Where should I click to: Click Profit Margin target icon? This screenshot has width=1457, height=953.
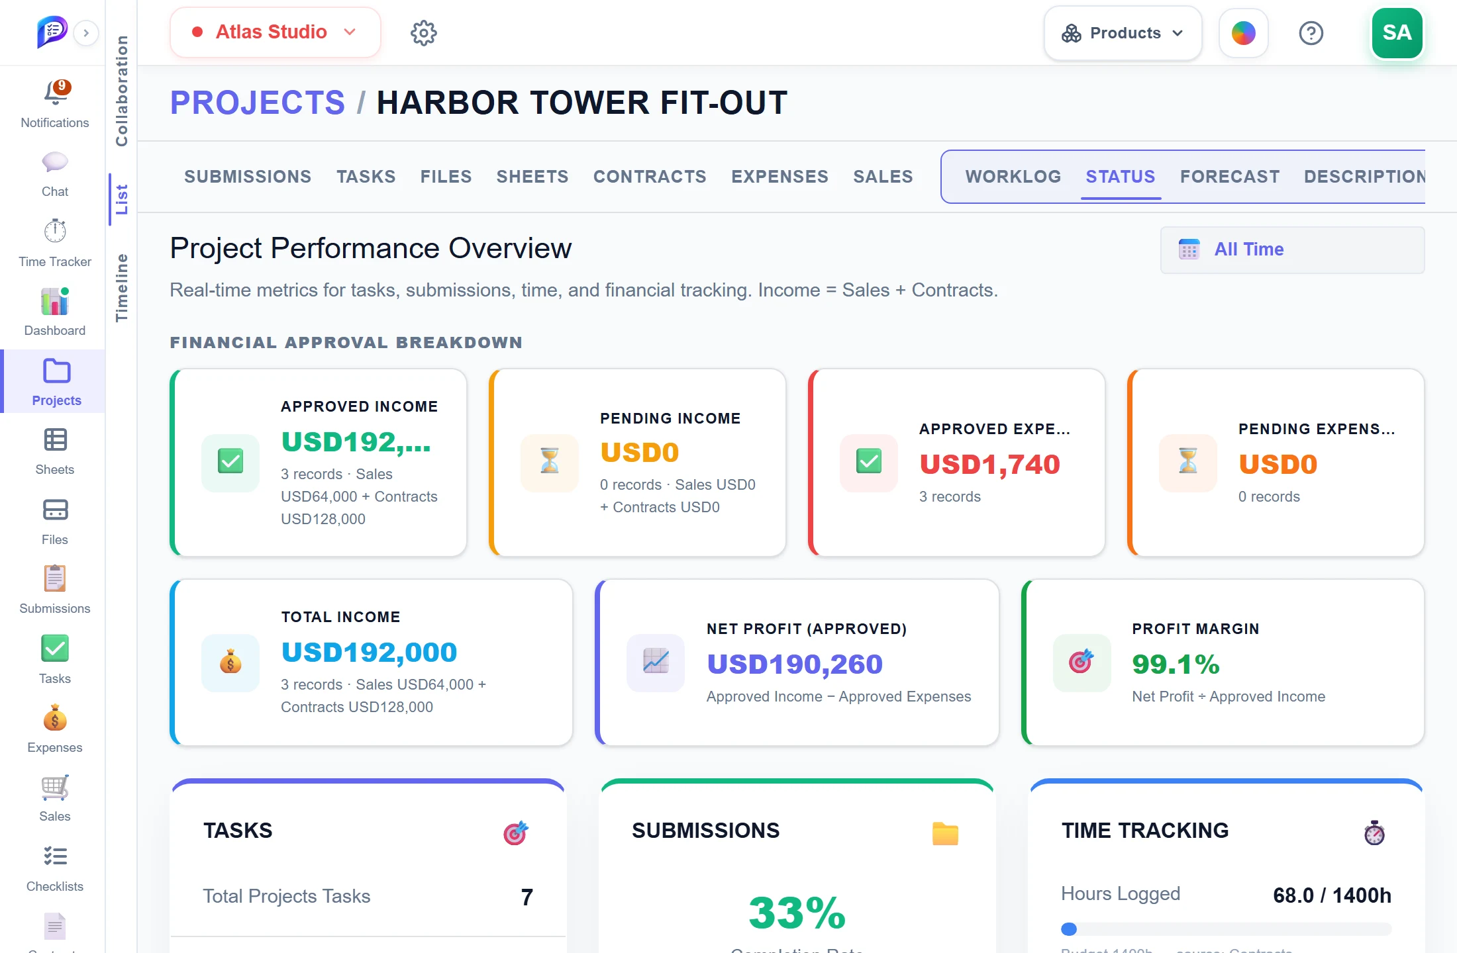pyautogui.click(x=1082, y=662)
